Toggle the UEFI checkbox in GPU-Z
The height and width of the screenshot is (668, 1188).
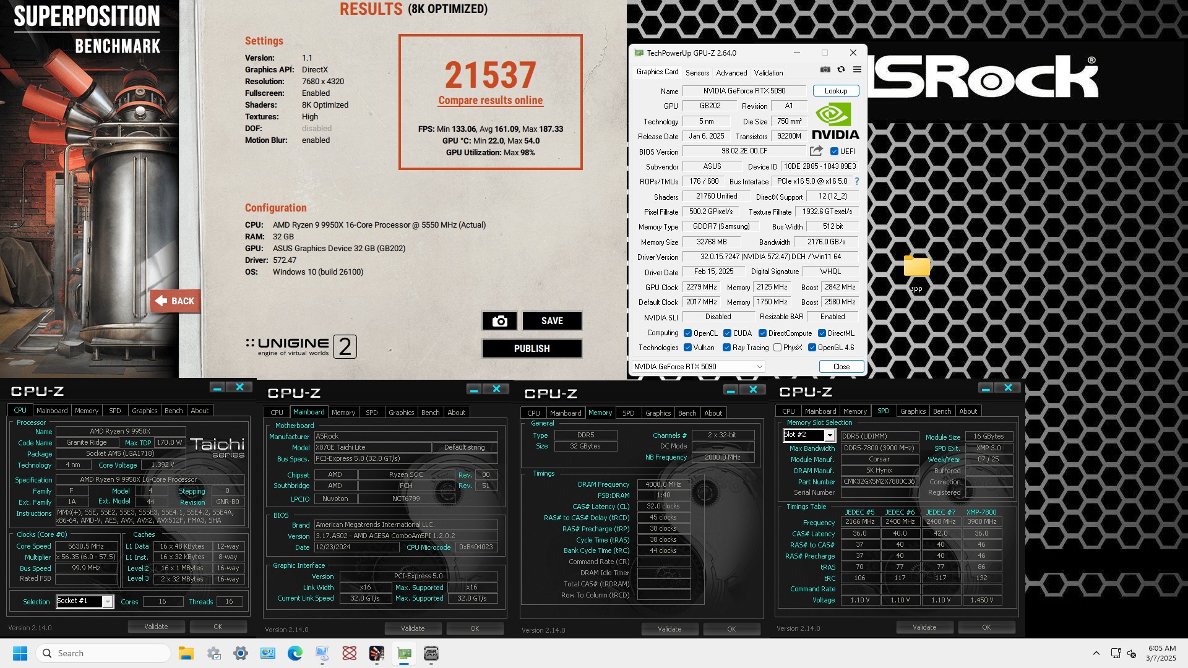click(x=834, y=152)
